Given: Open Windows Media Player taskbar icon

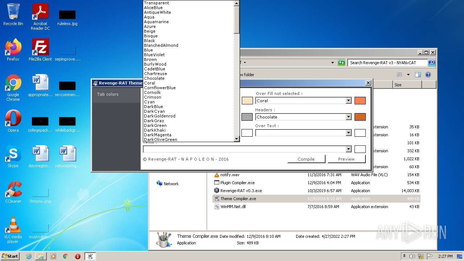Looking at the screenshot, I should tap(53, 256).
